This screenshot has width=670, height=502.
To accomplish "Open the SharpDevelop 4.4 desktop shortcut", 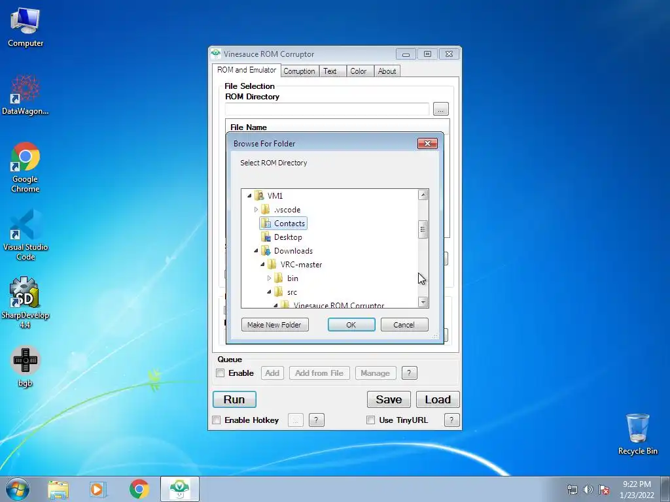I will click(26, 303).
